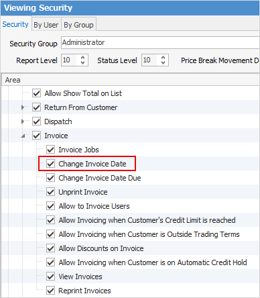
Task: Toggle the Allow to Invoice Users checkbox
Action: click(50, 206)
